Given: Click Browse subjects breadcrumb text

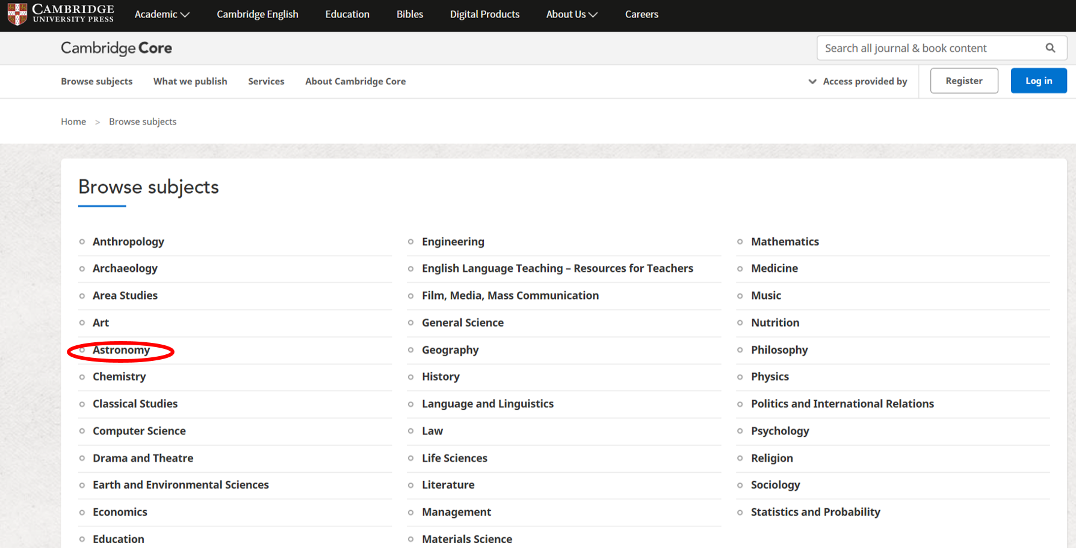Looking at the screenshot, I should pyautogui.click(x=143, y=122).
